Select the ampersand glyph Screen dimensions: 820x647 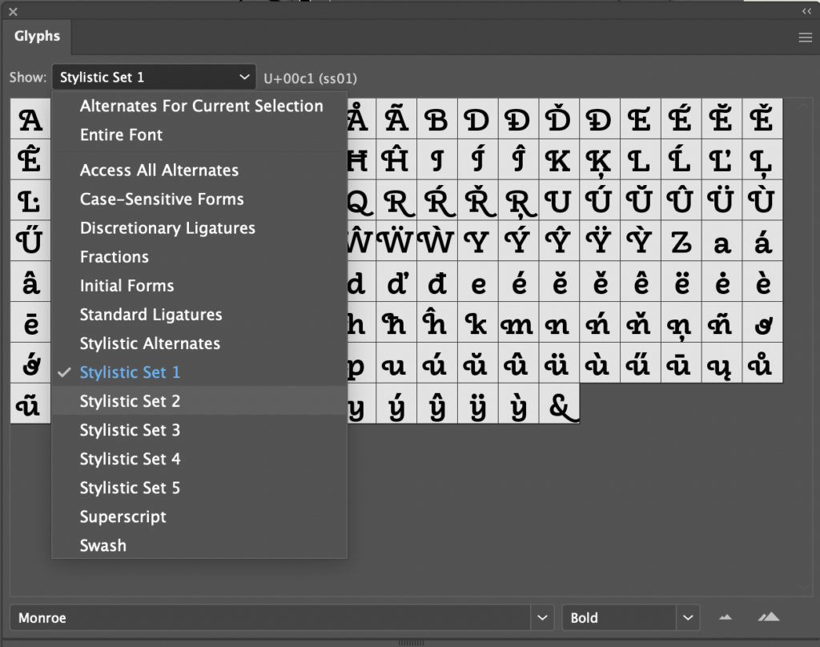pos(560,404)
